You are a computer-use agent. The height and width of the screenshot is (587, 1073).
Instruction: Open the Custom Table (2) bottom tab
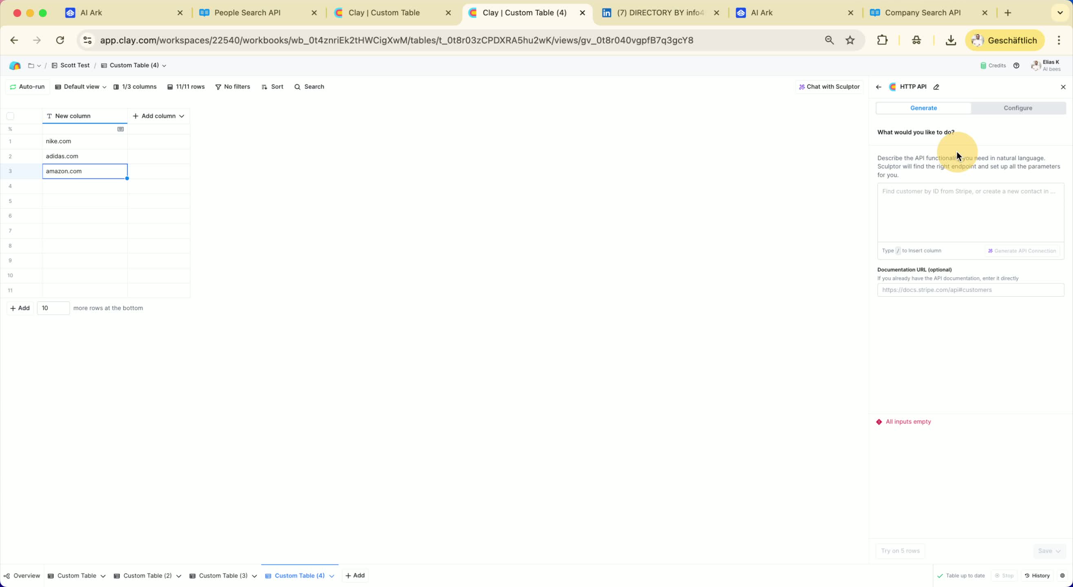[147, 575]
